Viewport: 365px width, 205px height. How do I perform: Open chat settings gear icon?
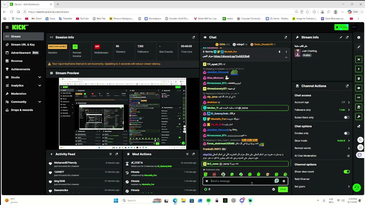(273, 189)
